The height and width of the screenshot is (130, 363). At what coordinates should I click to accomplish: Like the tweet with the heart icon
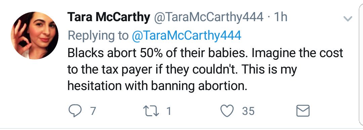point(227,111)
